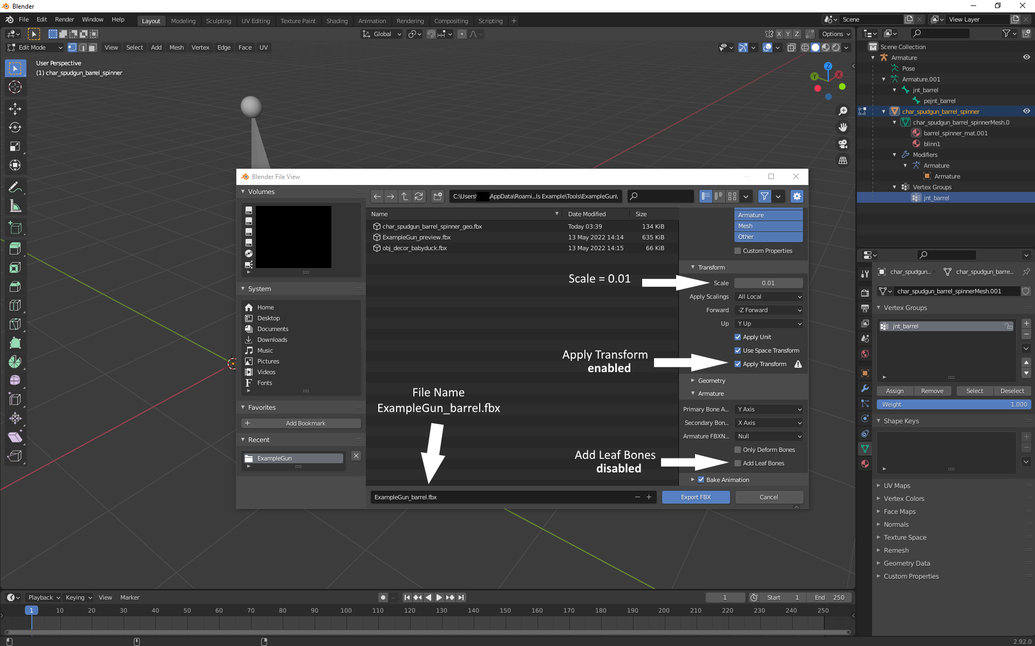Hide Armature in outliner via eye icon

coord(1026,57)
